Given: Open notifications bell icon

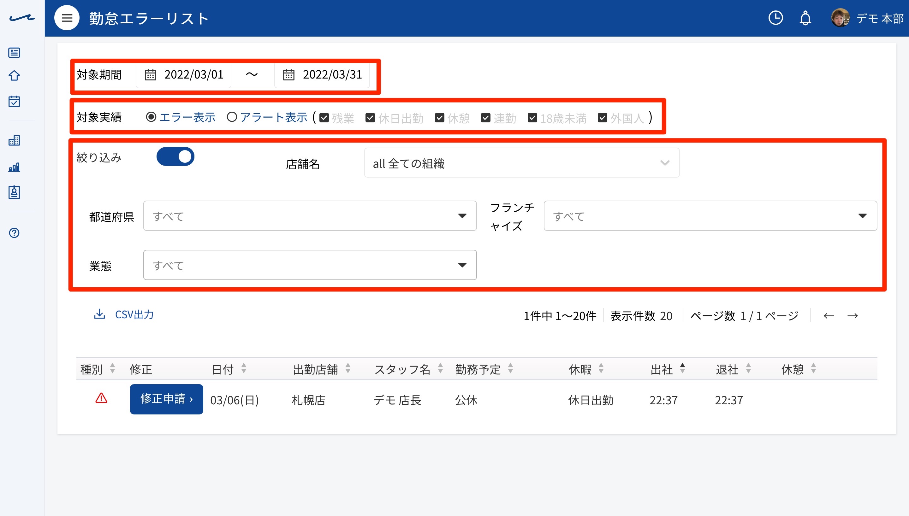Looking at the screenshot, I should tap(805, 18).
